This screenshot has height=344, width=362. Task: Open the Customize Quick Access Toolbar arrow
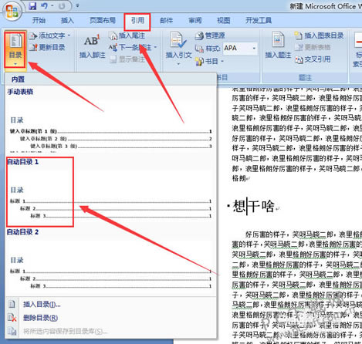[77, 5]
